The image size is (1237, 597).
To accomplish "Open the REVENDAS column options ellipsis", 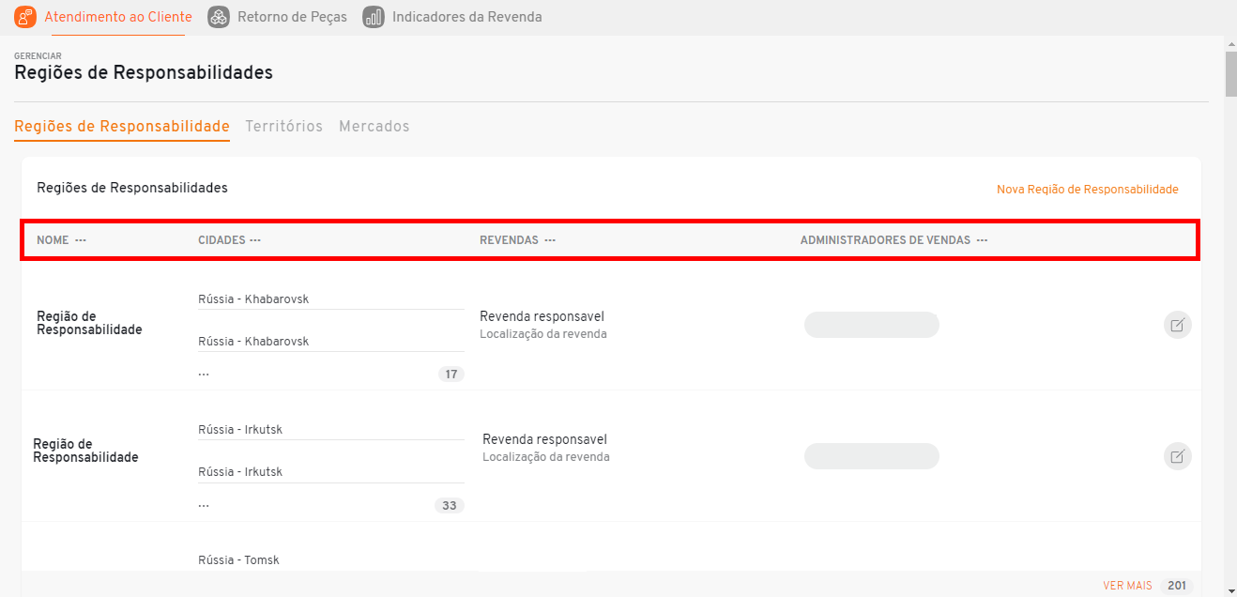I will (x=550, y=240).
